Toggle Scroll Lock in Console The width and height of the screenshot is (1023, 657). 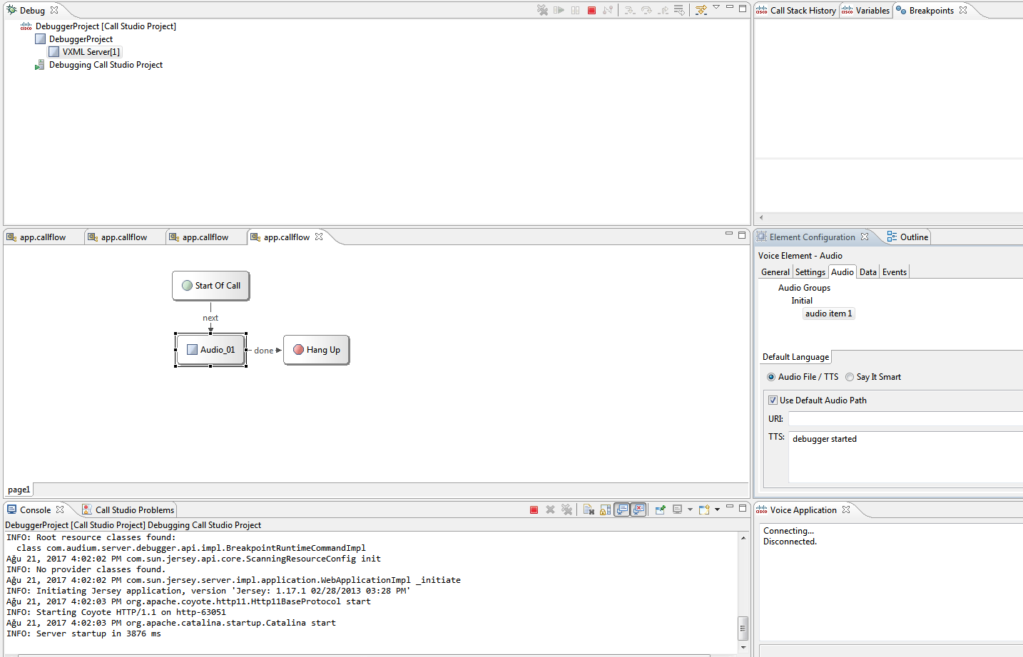pos(605,509)
